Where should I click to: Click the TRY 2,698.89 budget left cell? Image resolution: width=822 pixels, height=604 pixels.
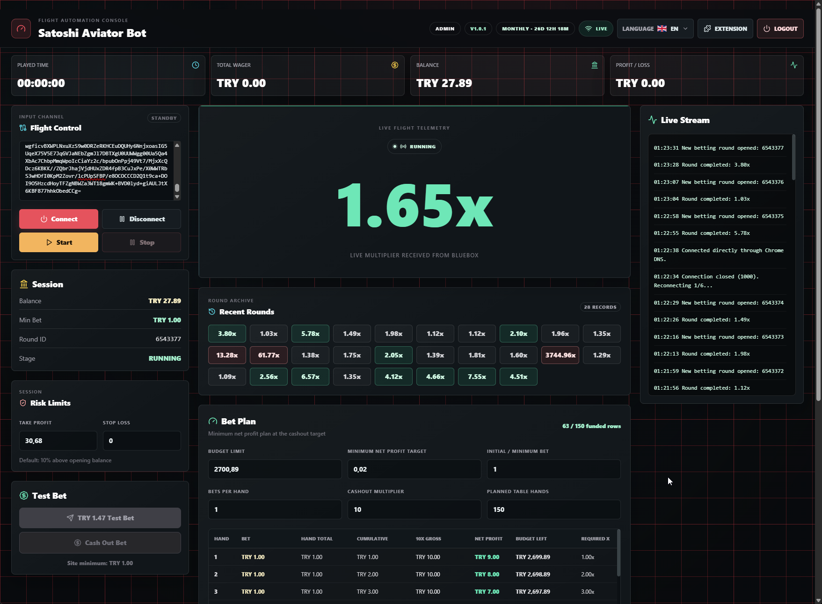(533, 575)
